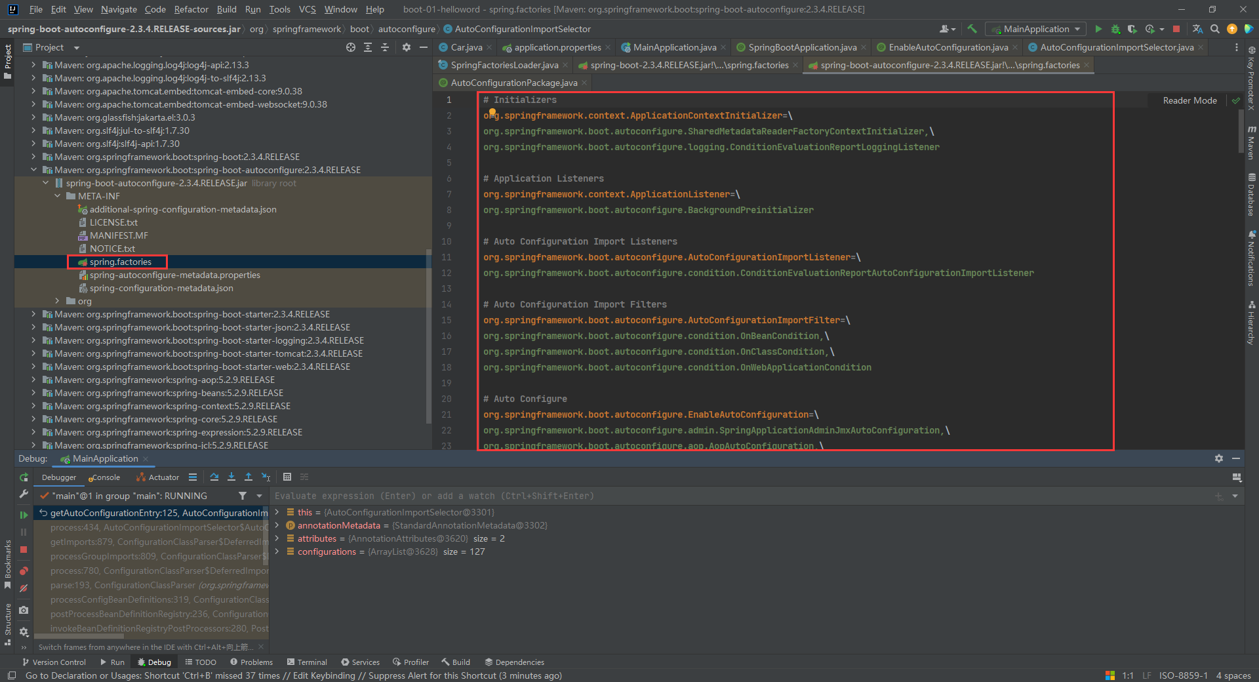Open the MainApplication run configuration dropdown
1259x682 pixels.
pos(1036,29)
